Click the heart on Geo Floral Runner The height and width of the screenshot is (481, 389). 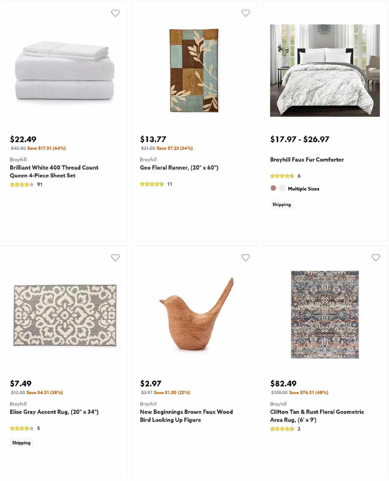tap(246, 13)
